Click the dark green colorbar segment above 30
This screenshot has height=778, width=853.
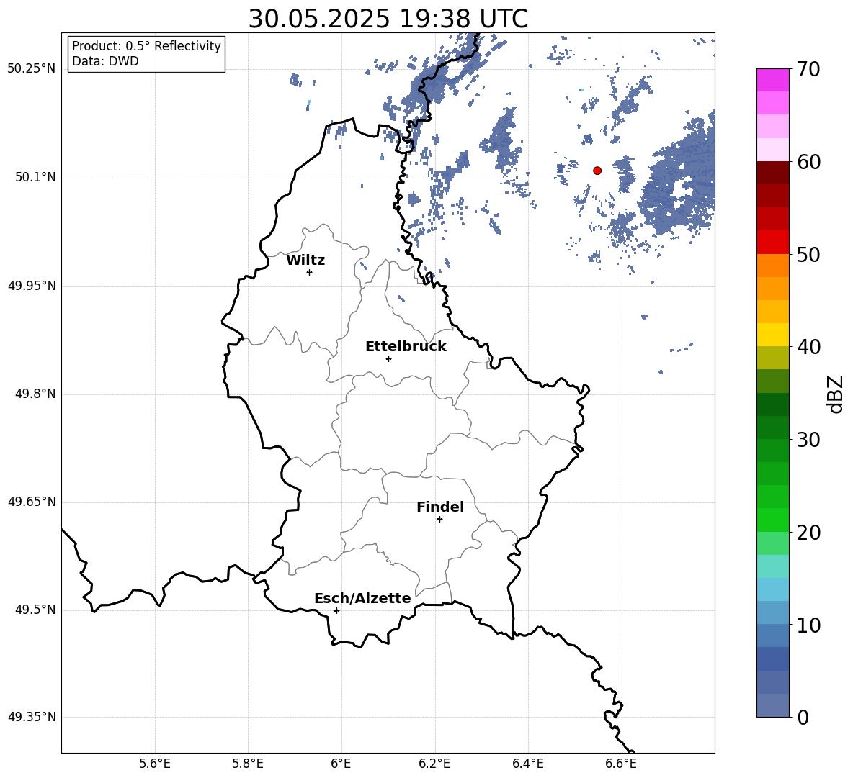(773, 428)
